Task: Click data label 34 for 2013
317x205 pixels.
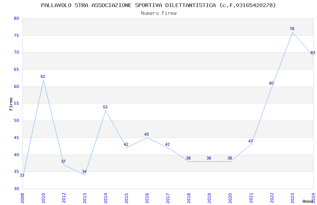Action: [84, 172]
